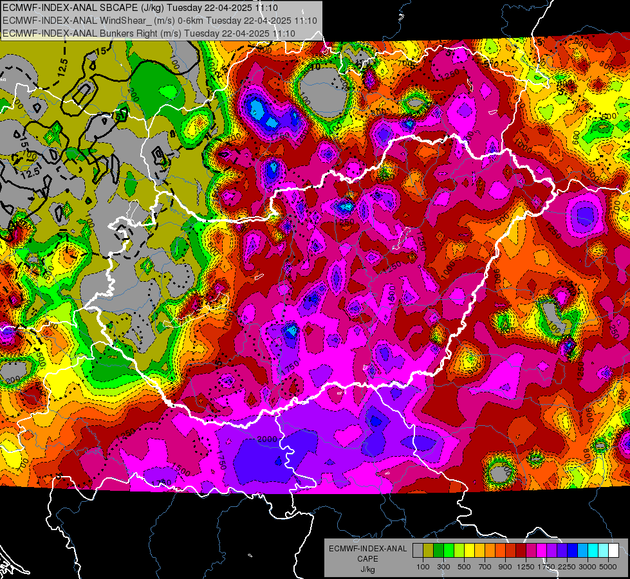Select the indigo legend swatch
The width and height of the screenshot is (630, 579).
tap(562, 551)
